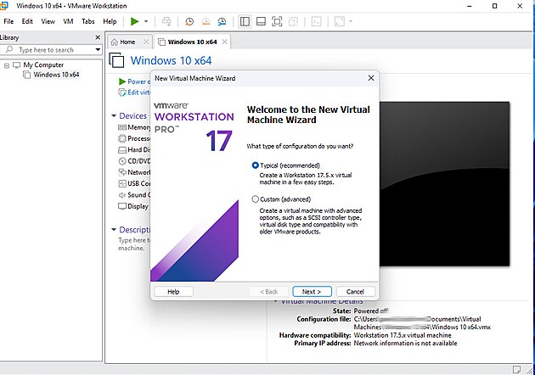The height and width of the screenshot is (375, 535).
Task: Click the green Power On play icon in toolbar
Action: coord(134,20)
